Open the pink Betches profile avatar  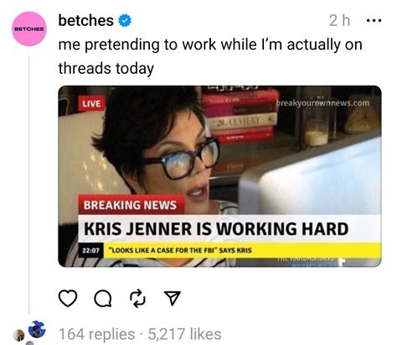29,29
